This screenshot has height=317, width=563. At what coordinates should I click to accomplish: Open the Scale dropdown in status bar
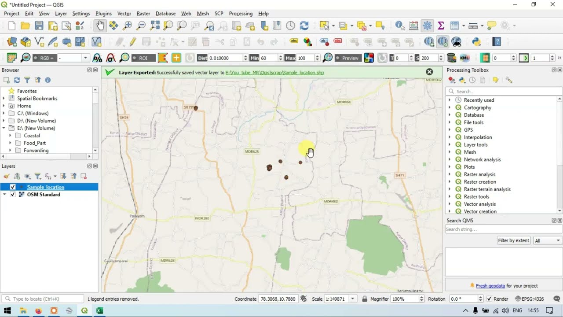point(353,299)
